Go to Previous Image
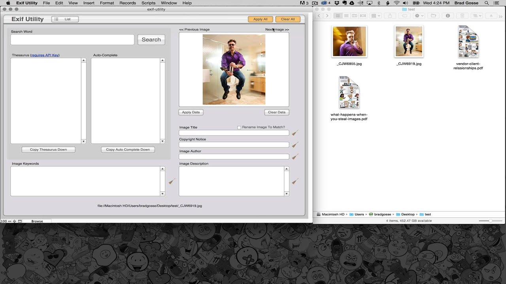 tap(194, 30)
